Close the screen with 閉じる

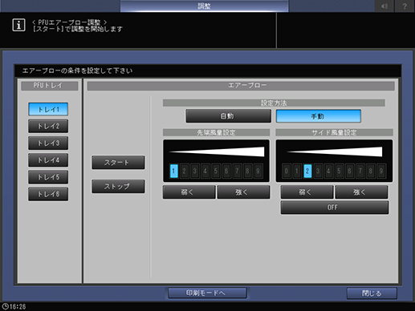(372, 293)
